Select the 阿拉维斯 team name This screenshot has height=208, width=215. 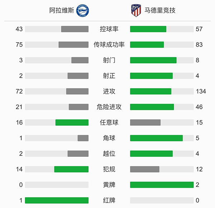62,10
